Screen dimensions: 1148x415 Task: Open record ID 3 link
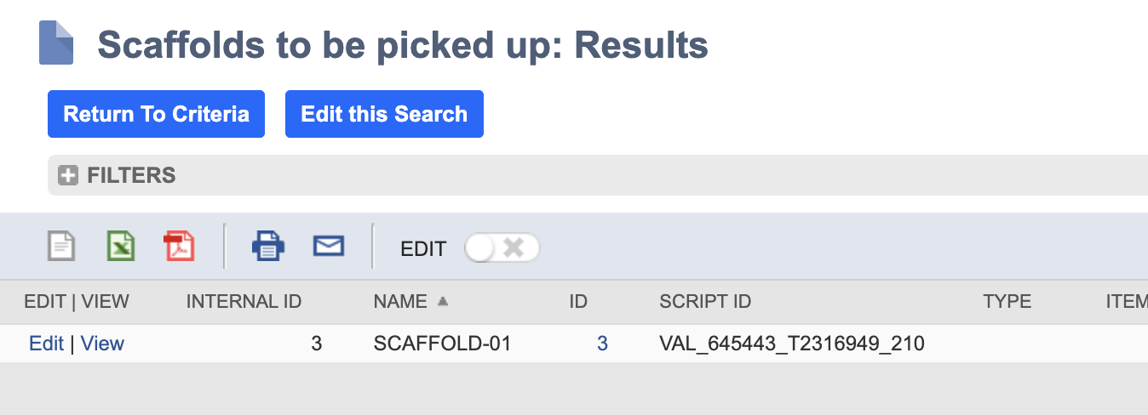pos(602,344)
